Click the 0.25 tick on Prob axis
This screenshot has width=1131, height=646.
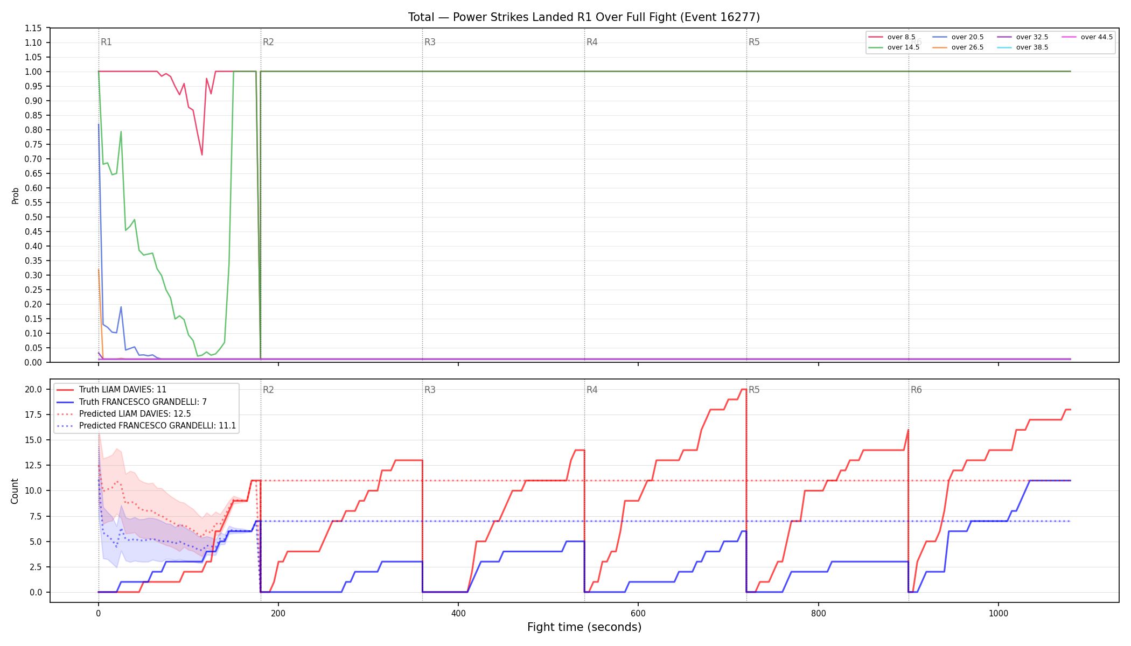(x=33, y=290)
